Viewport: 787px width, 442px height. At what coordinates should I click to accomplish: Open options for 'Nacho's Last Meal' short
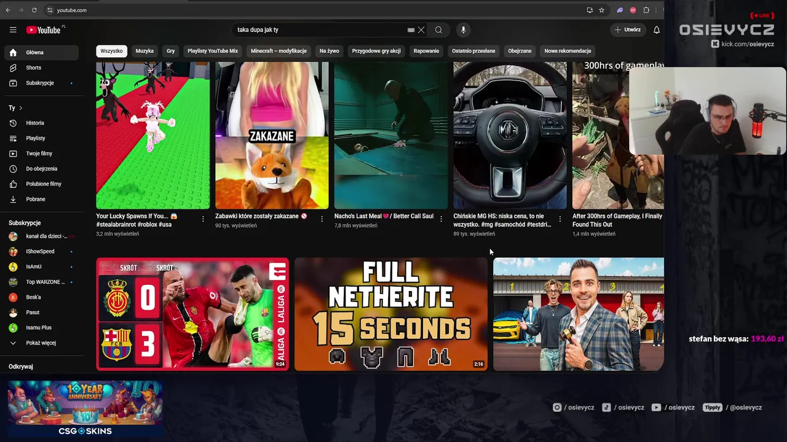pyautogui.click(x=441, y=219)
